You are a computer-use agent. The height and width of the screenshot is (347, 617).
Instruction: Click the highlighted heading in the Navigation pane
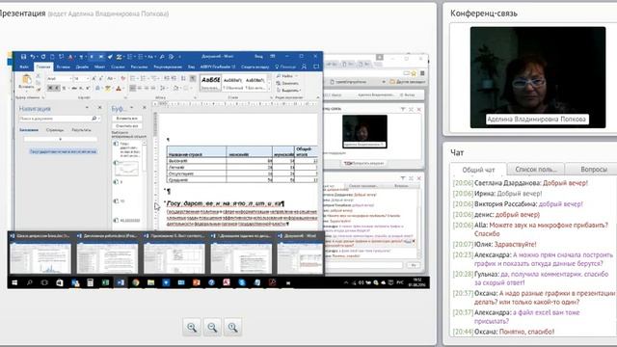click(63, 151)
